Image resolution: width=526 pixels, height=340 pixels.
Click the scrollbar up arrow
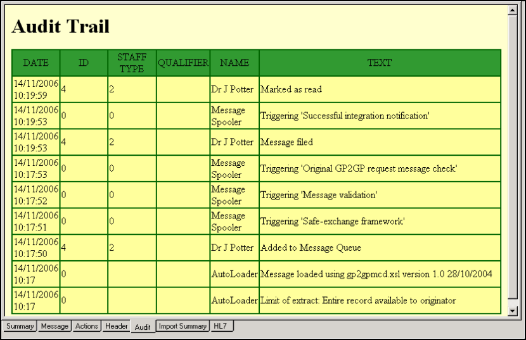click(x=513, y=10)
